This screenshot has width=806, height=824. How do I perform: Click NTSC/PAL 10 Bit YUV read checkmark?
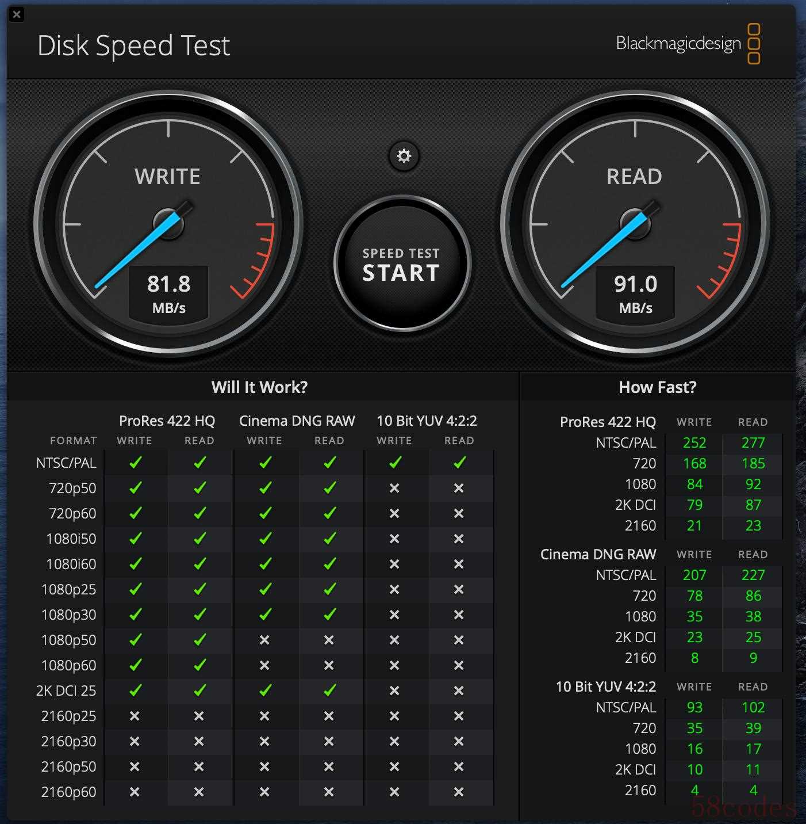(459, 462)
